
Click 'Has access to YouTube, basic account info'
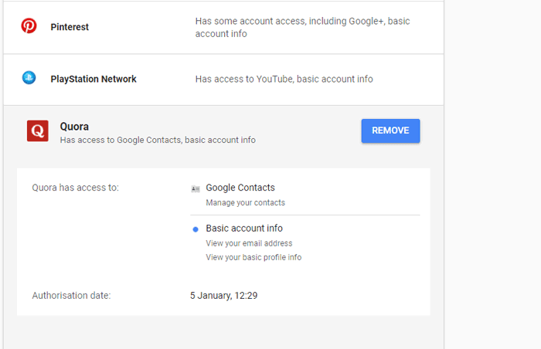pos(284,79)
